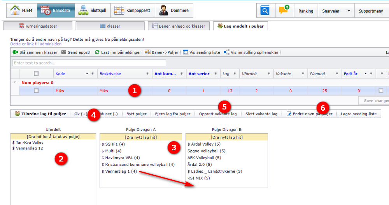389x205 pixels.
Task: Switch to the Turneringsdatoer tab
Action: (38, 26)
